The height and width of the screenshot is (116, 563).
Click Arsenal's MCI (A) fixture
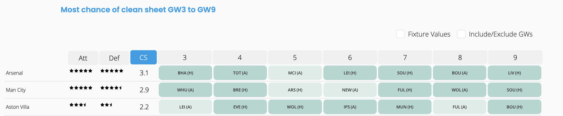pos(295,73)
